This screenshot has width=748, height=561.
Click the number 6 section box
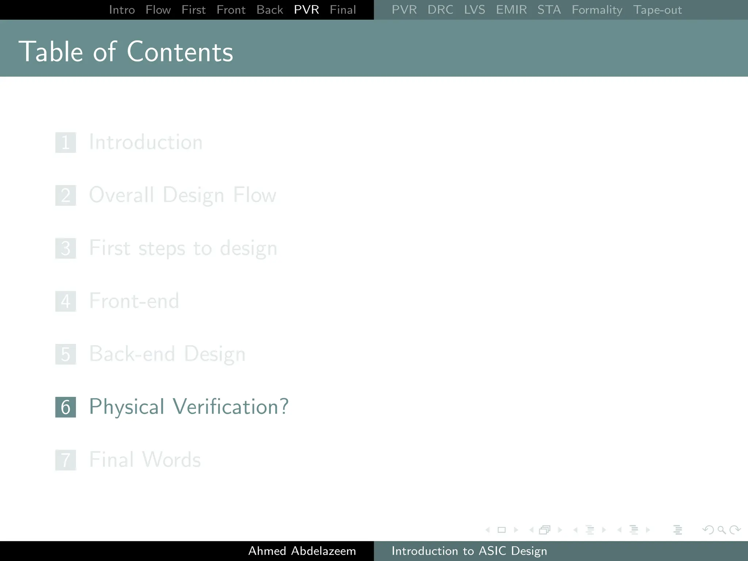[66, 407]
